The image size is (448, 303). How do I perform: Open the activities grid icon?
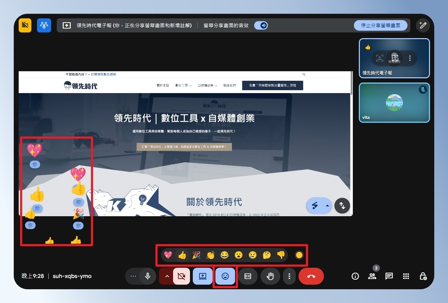point(406,276)
